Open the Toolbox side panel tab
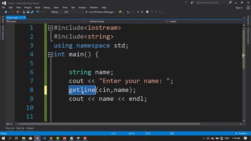This screenshot has height=141, width=251. [3, 19]
